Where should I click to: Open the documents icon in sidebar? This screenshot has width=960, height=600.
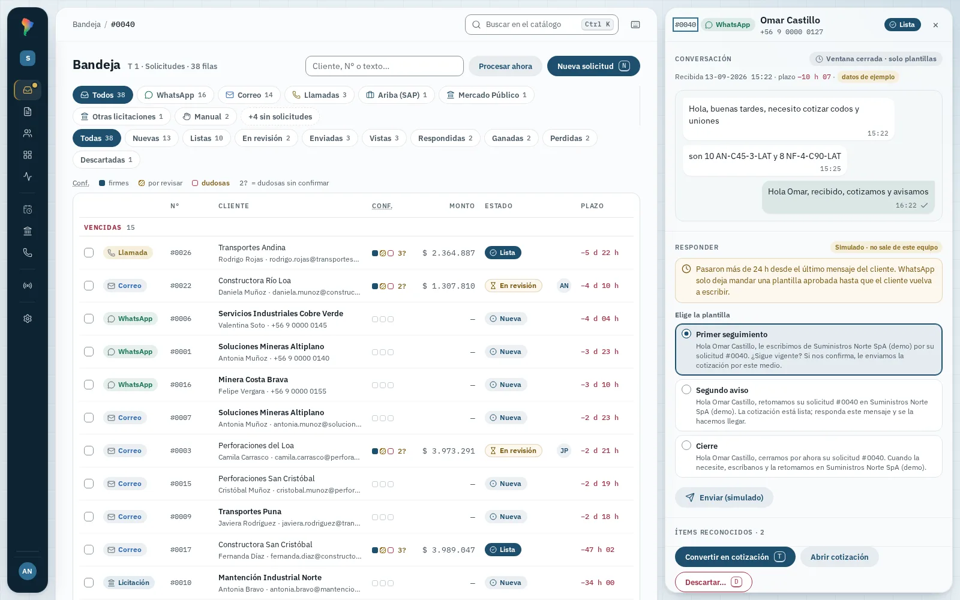click(28, 112)
